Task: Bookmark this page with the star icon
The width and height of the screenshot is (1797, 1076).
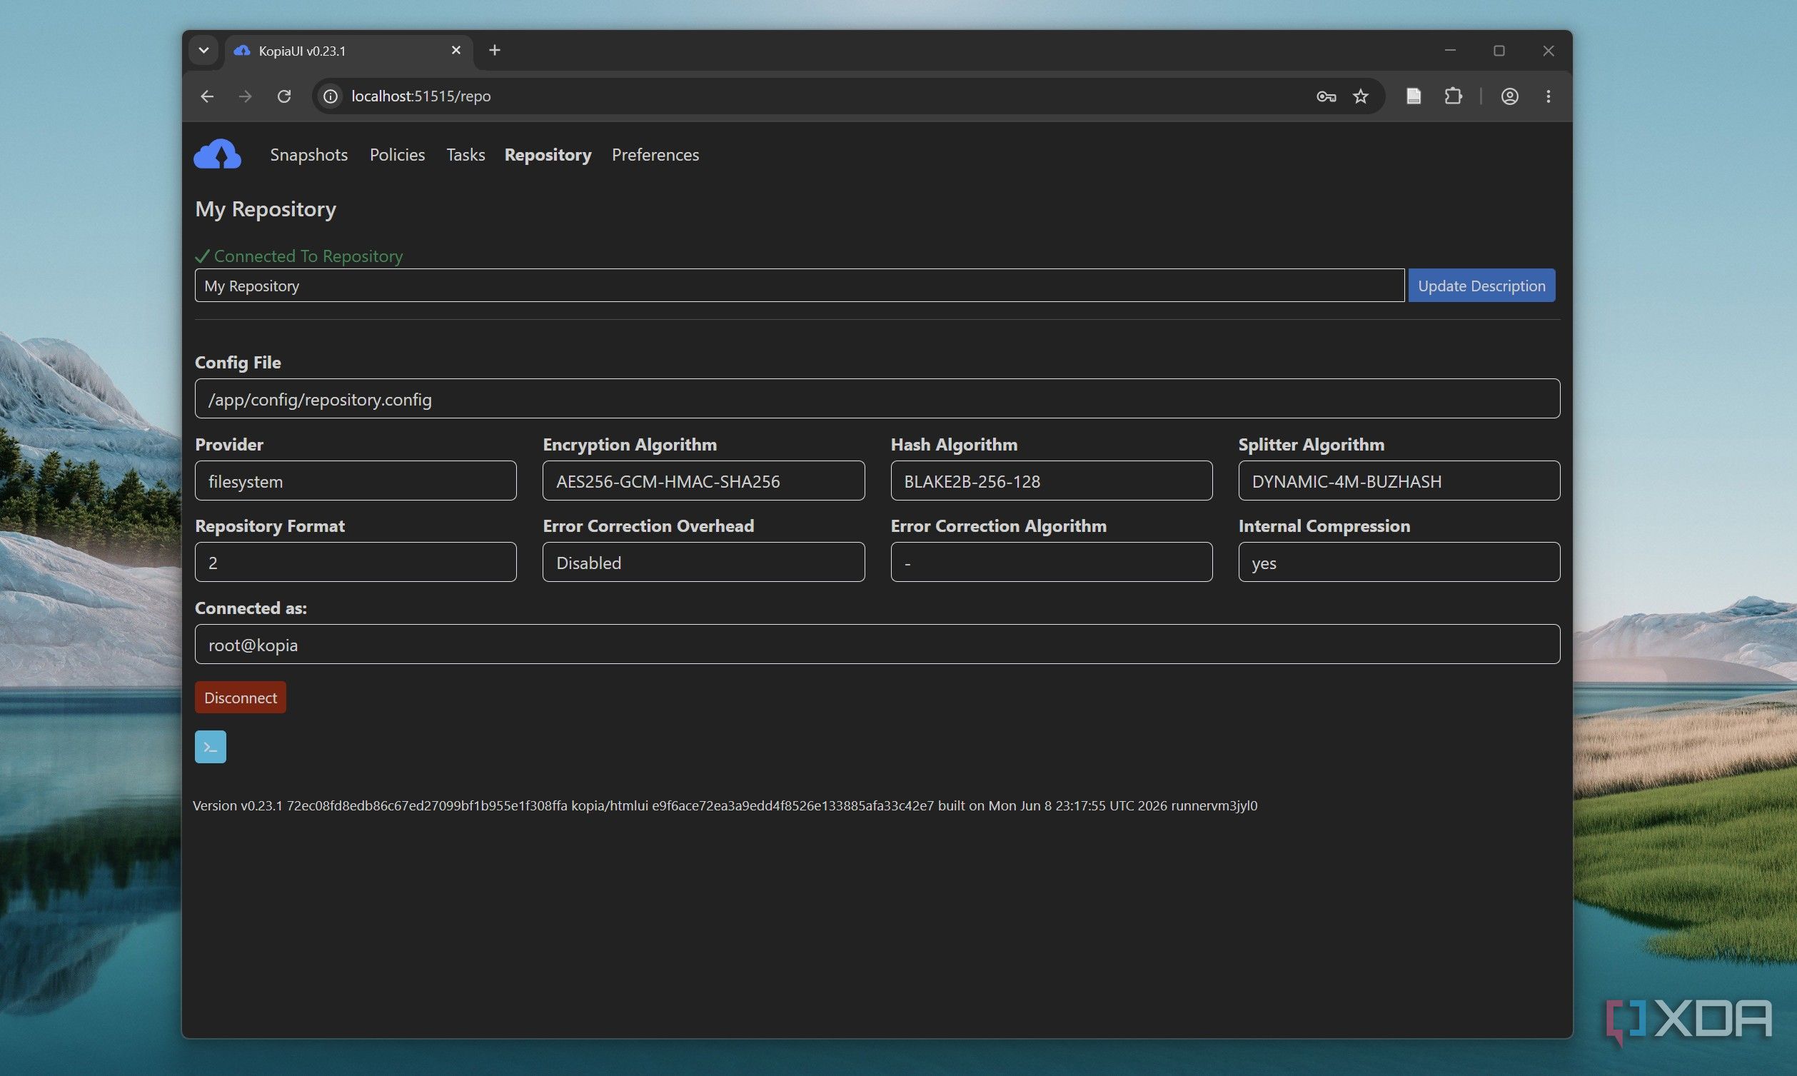Action: (x=1361, y=96)
